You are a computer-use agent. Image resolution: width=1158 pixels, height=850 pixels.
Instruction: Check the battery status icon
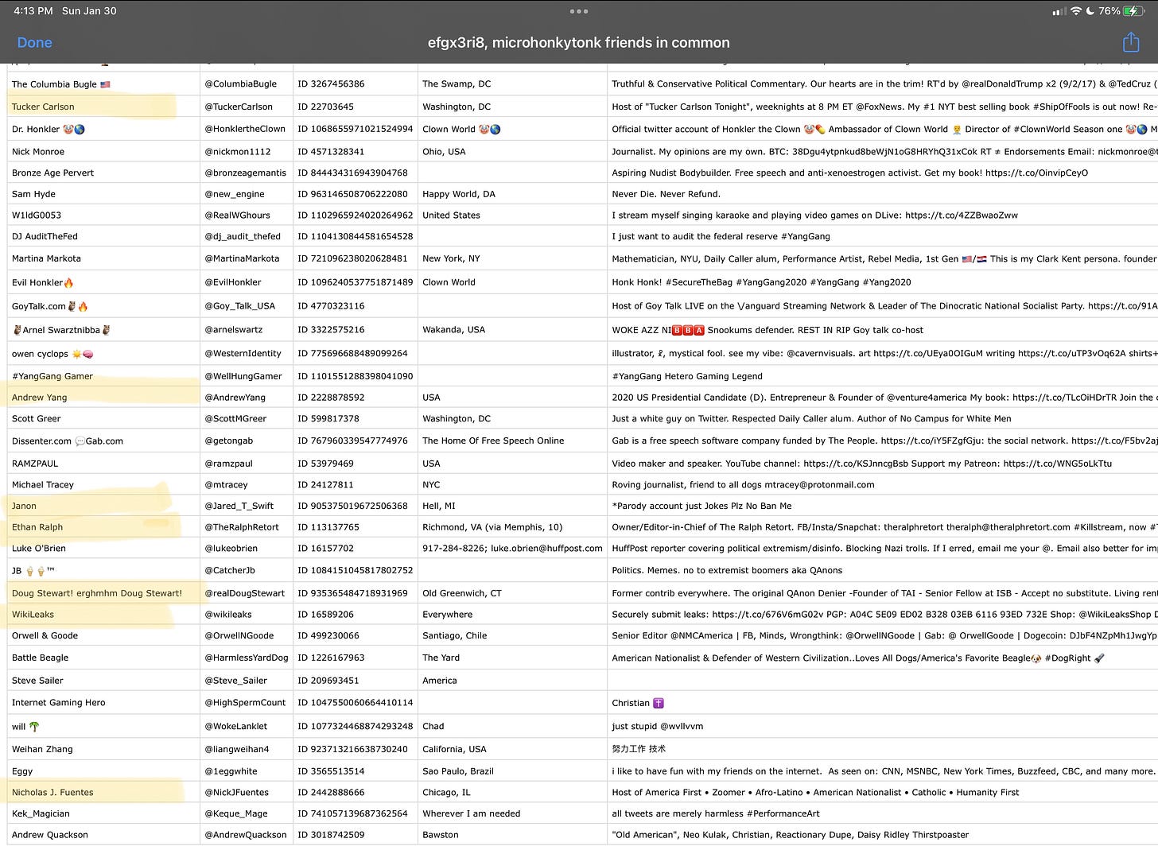click(x=1134, y=11)
